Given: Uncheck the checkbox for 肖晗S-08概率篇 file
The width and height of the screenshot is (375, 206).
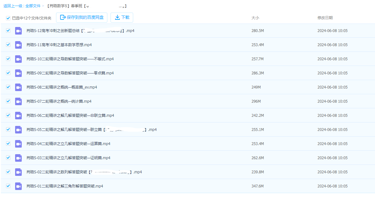Looking at the screenshot, I should [x=8, y=87].
